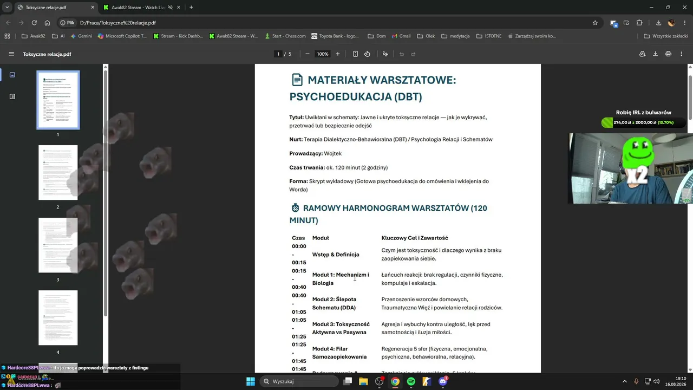Screen dimensions: 693x390
Task: Zoom in the PDF with plus button
Action: [x=338, y=54]
